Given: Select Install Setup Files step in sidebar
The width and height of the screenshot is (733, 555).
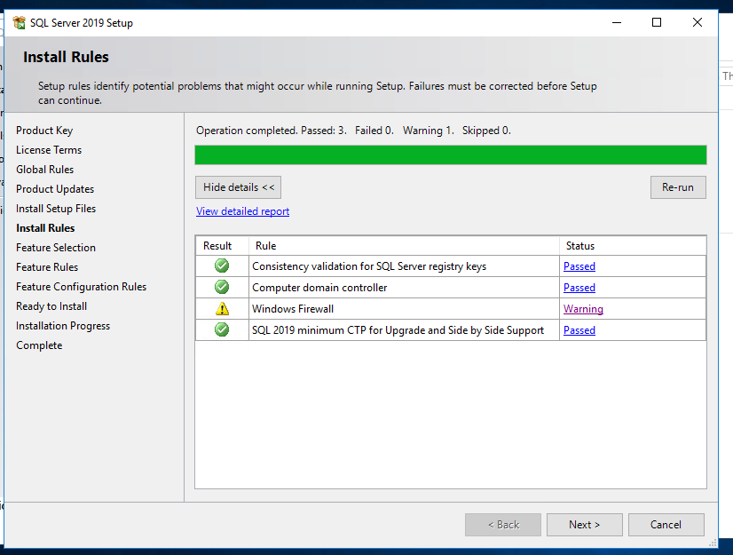Looking at the screenshot, I should point(56,209).
